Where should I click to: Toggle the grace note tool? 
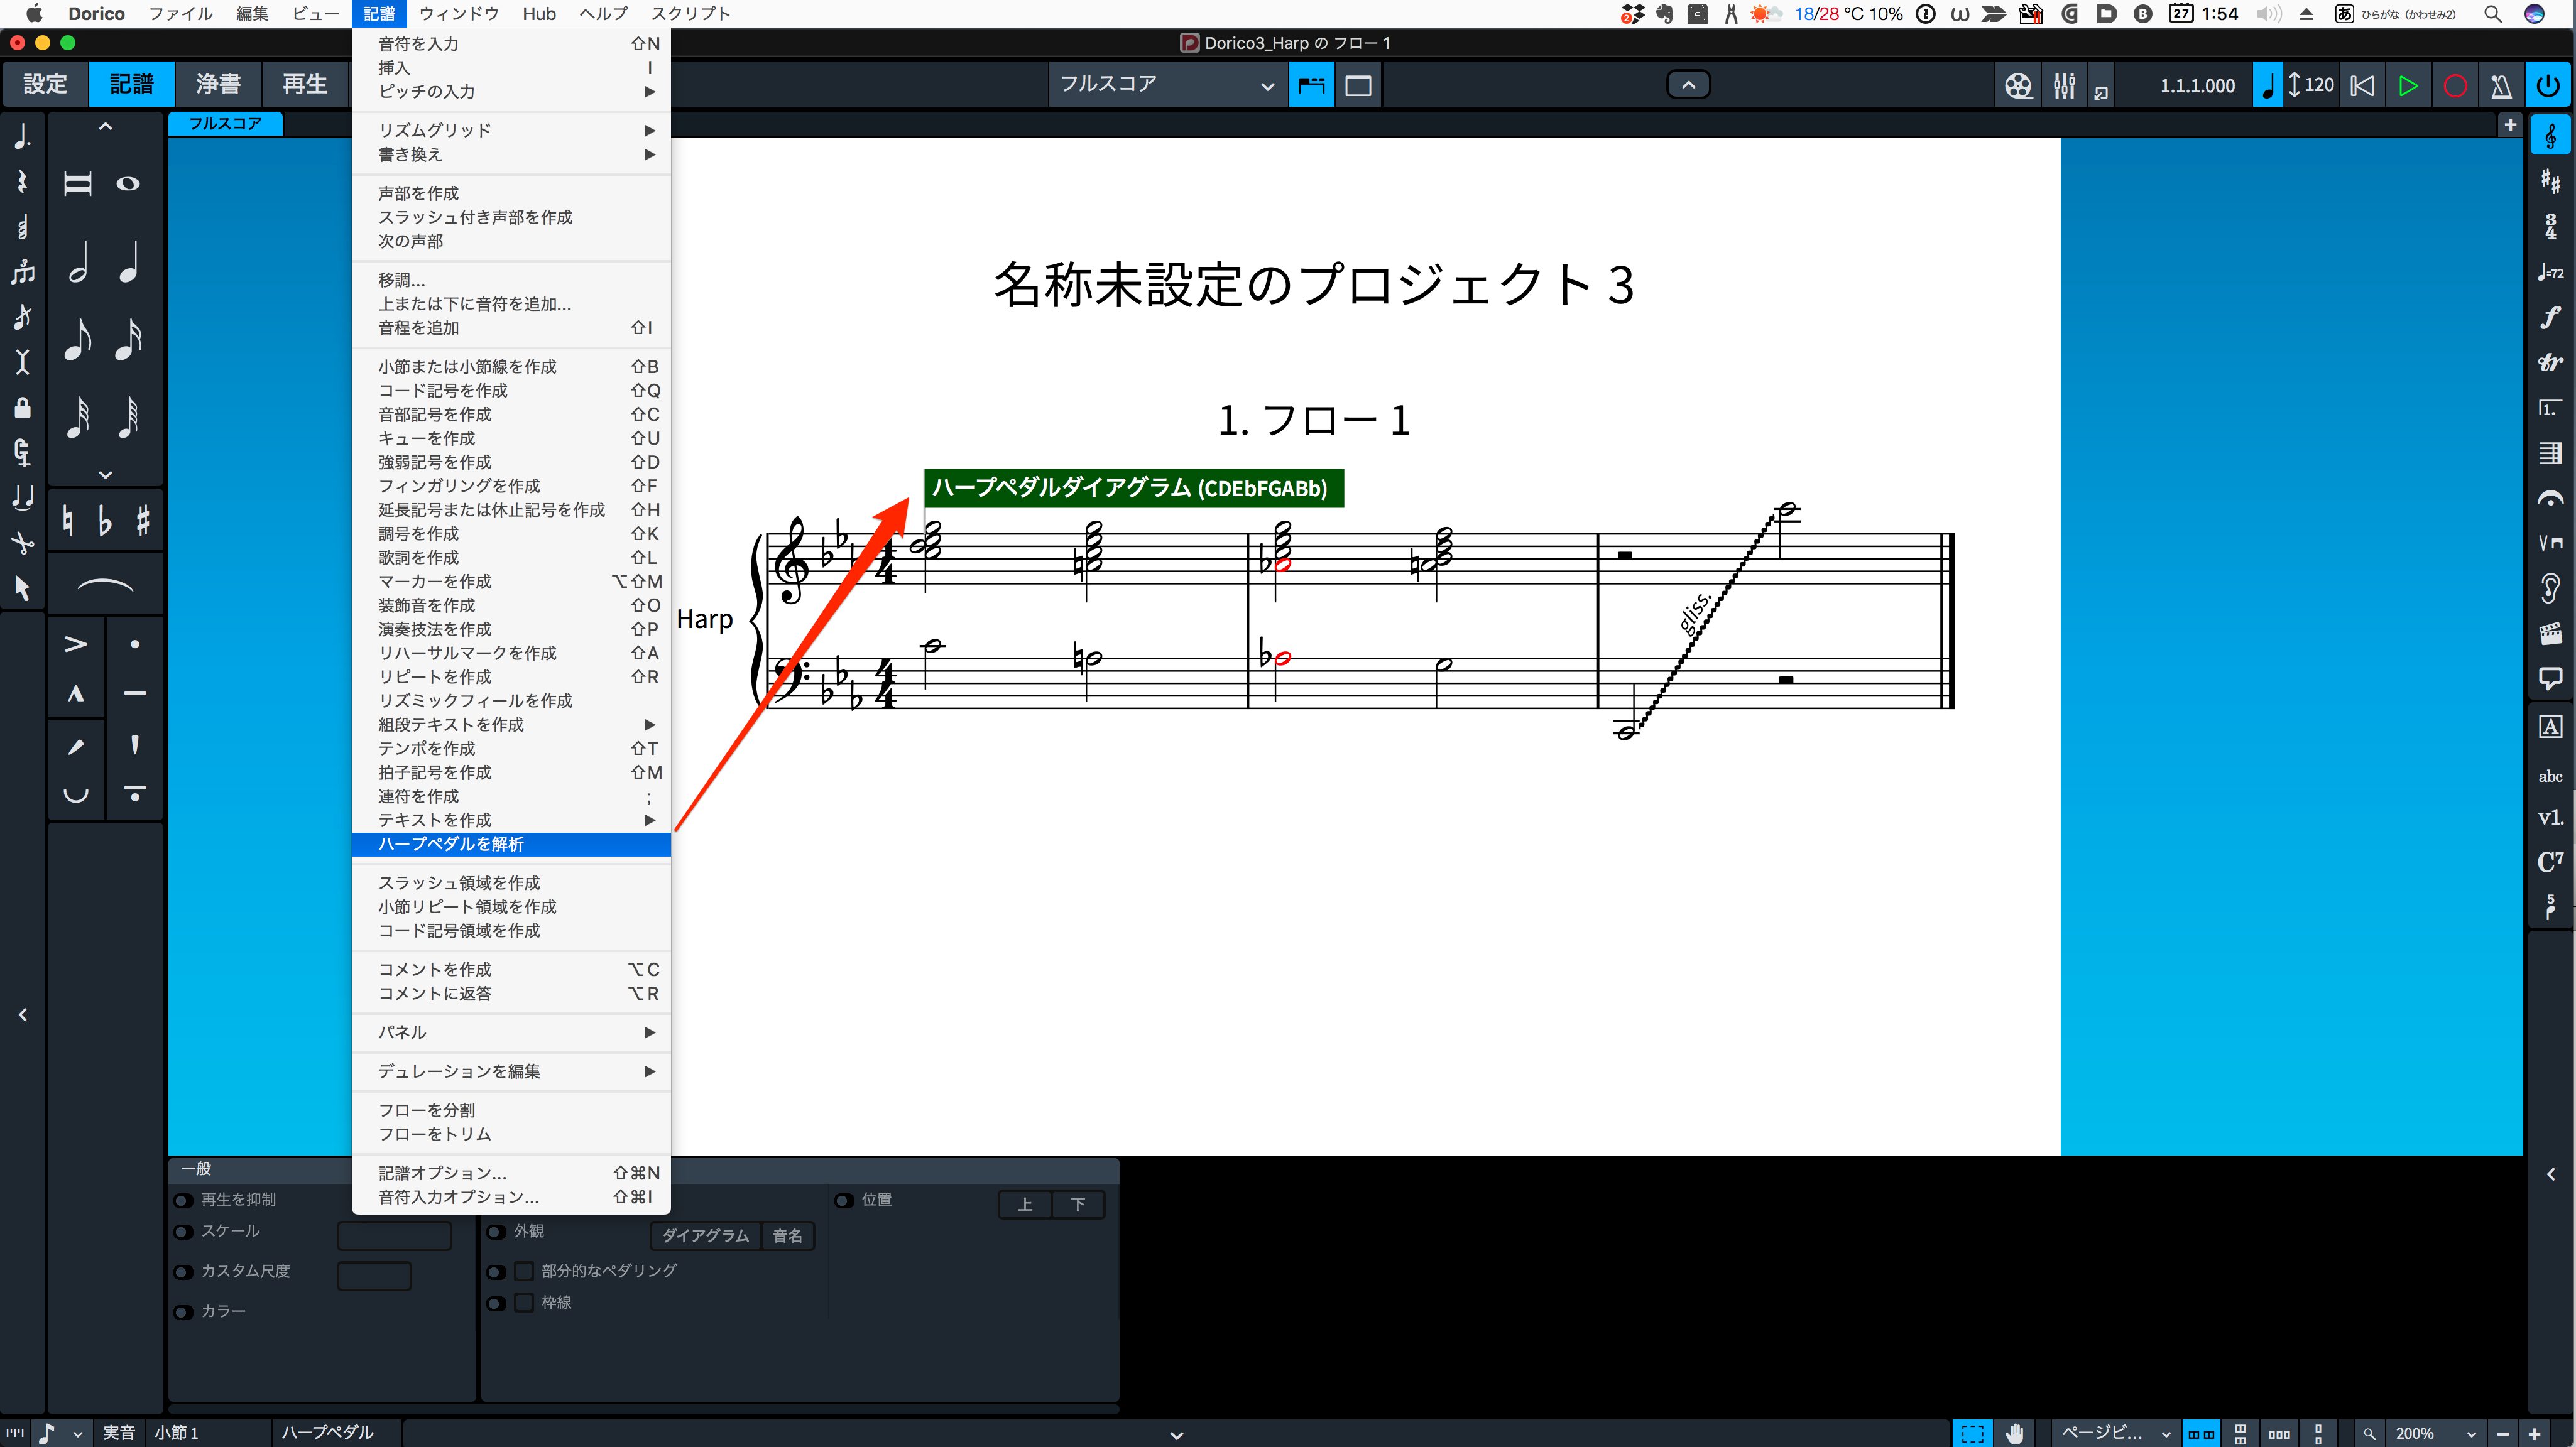click(x=22, y=317)
